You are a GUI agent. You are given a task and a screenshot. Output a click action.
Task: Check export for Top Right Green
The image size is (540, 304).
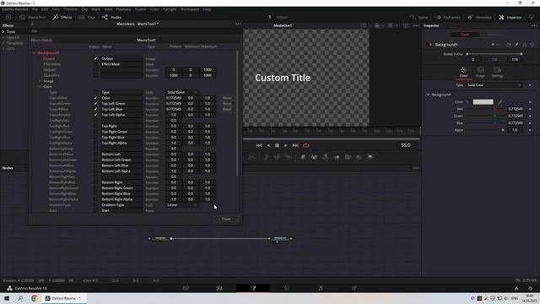(95, 132)
